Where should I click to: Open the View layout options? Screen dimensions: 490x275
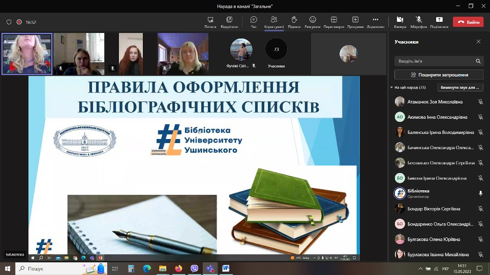[333, 20]
